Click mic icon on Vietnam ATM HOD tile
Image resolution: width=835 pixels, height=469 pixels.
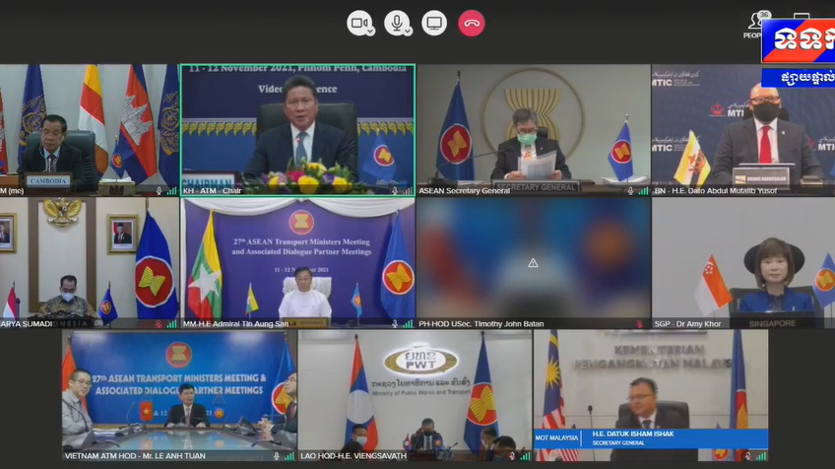click(x=277, y=456)
